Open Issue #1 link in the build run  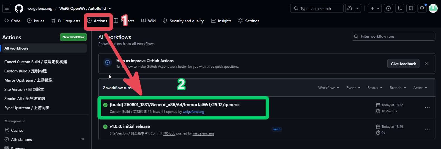point(163,112)
